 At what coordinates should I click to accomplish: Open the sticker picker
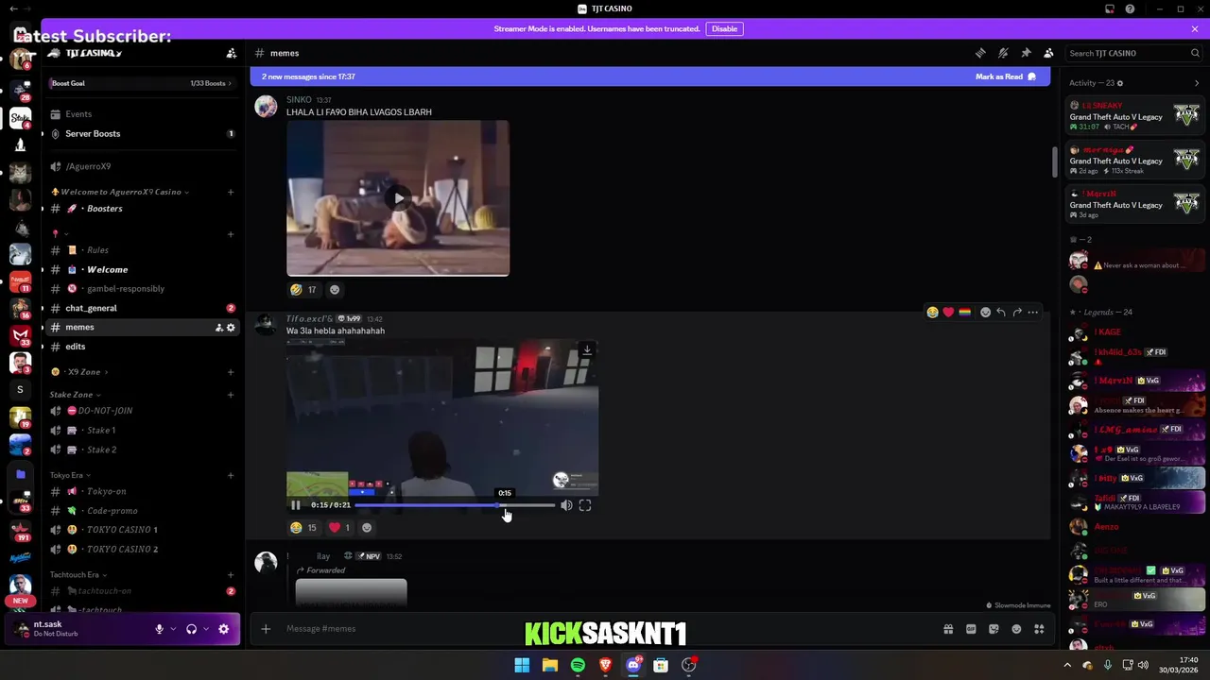click(994, 629)
